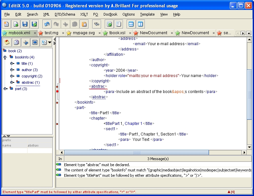
Task: Switch to the mypage.svg tab
Action: tap(84, 33)
